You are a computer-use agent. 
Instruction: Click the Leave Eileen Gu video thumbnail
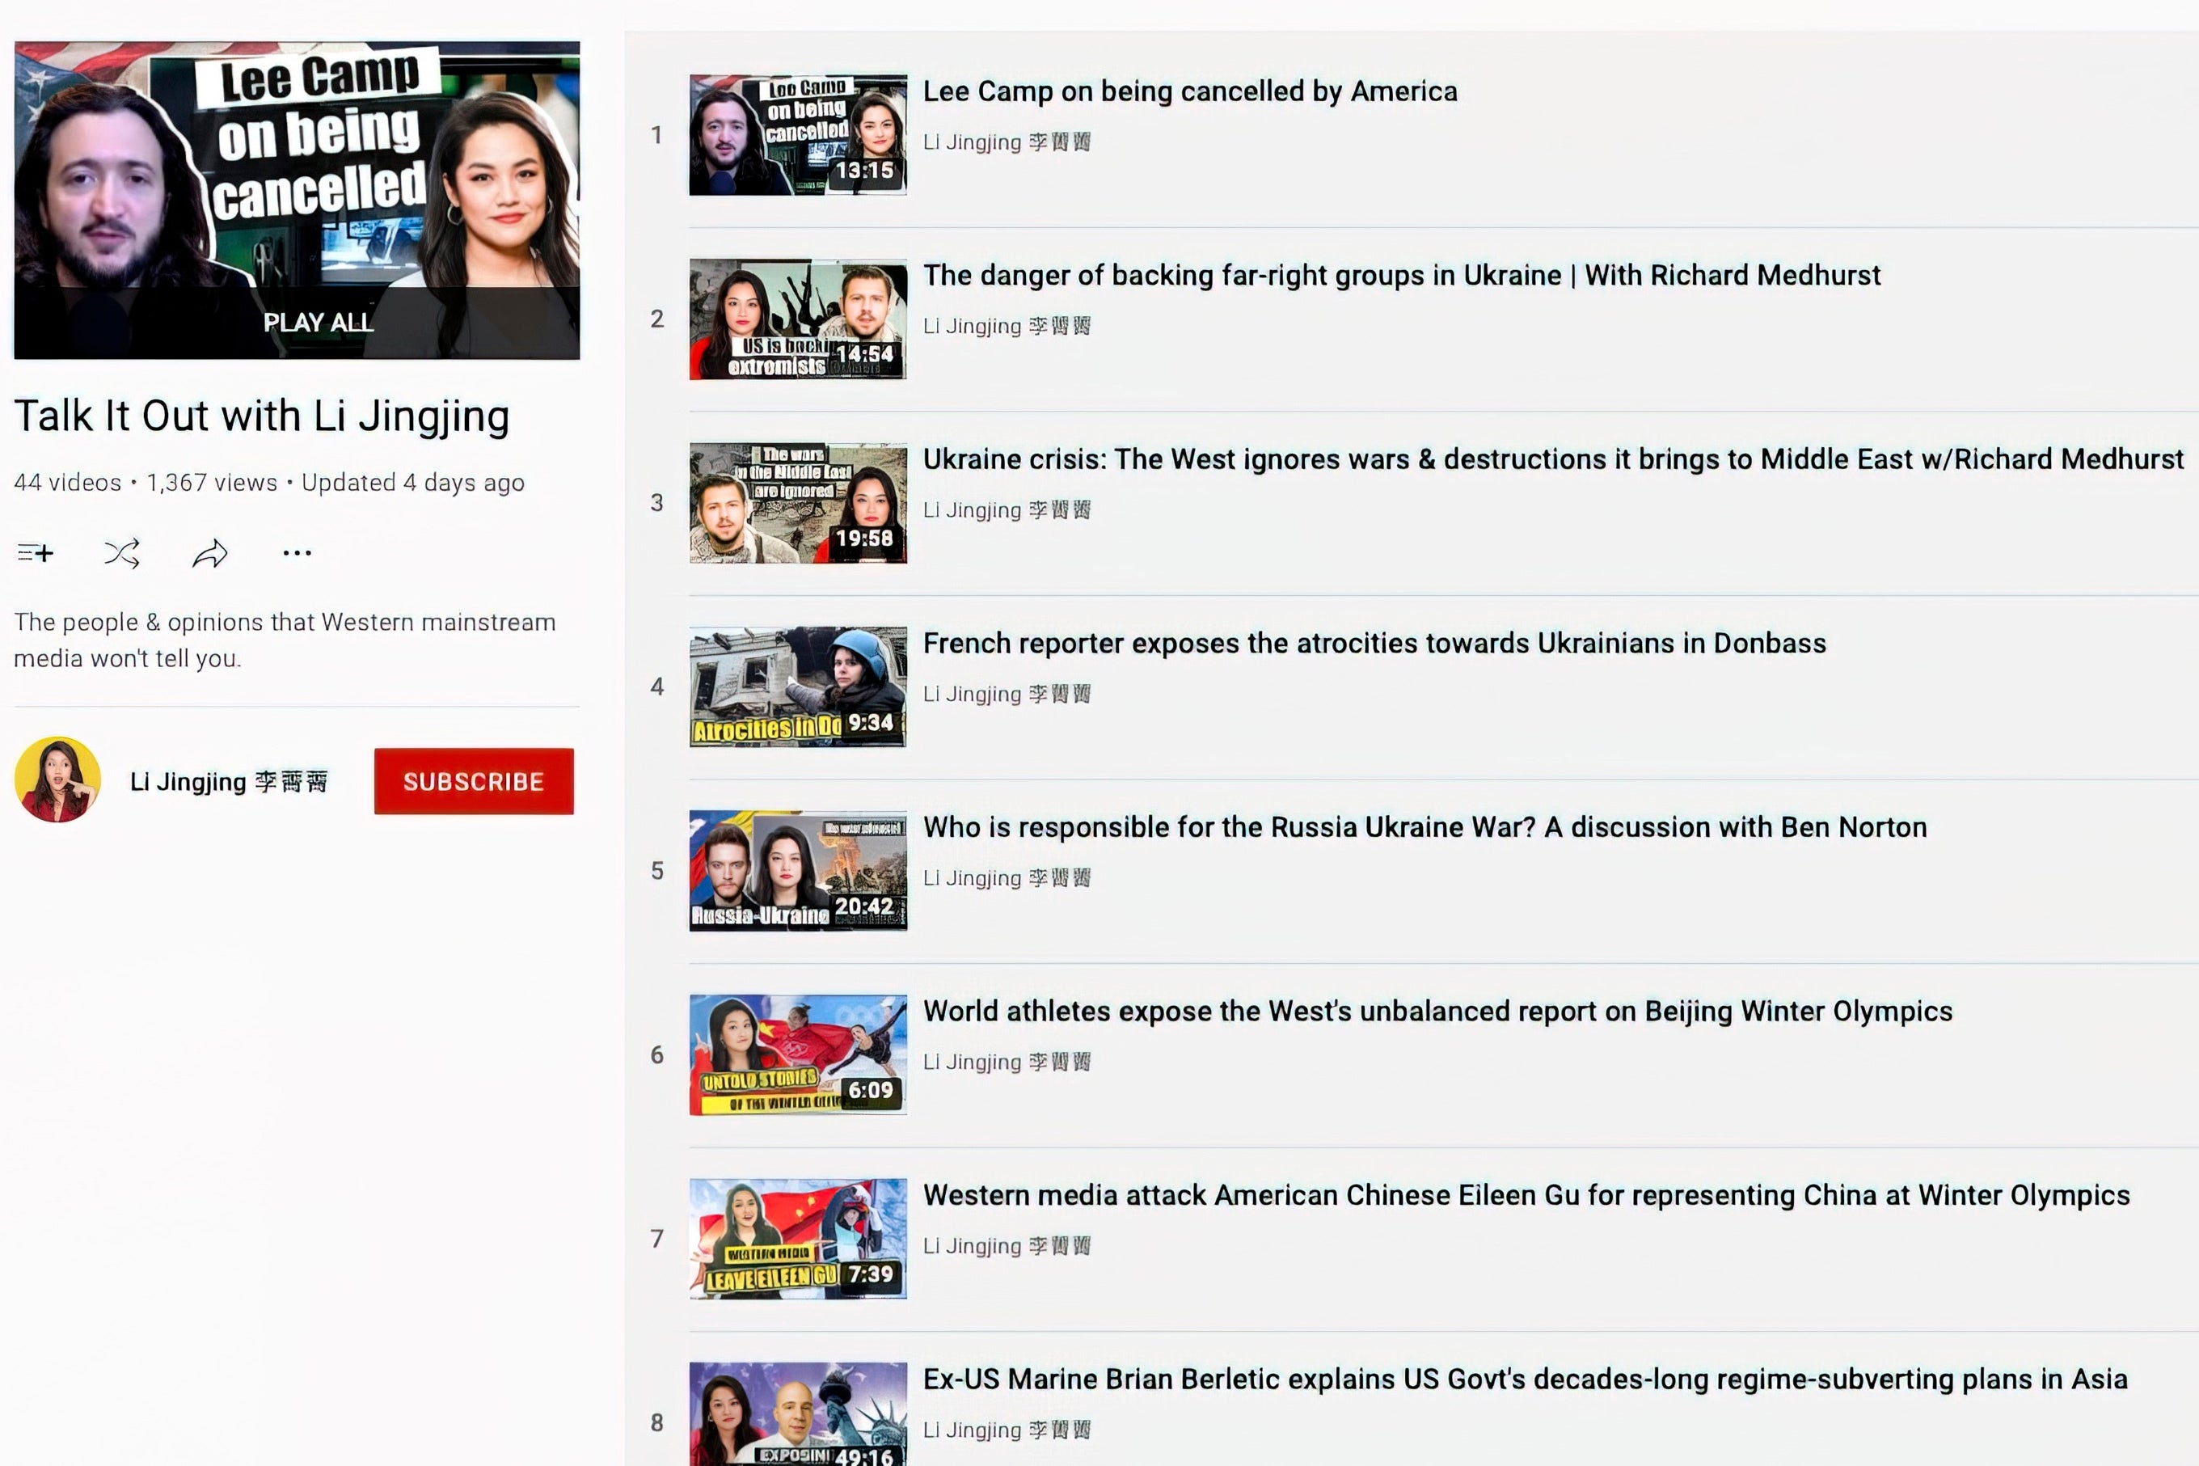point(797,1239)
